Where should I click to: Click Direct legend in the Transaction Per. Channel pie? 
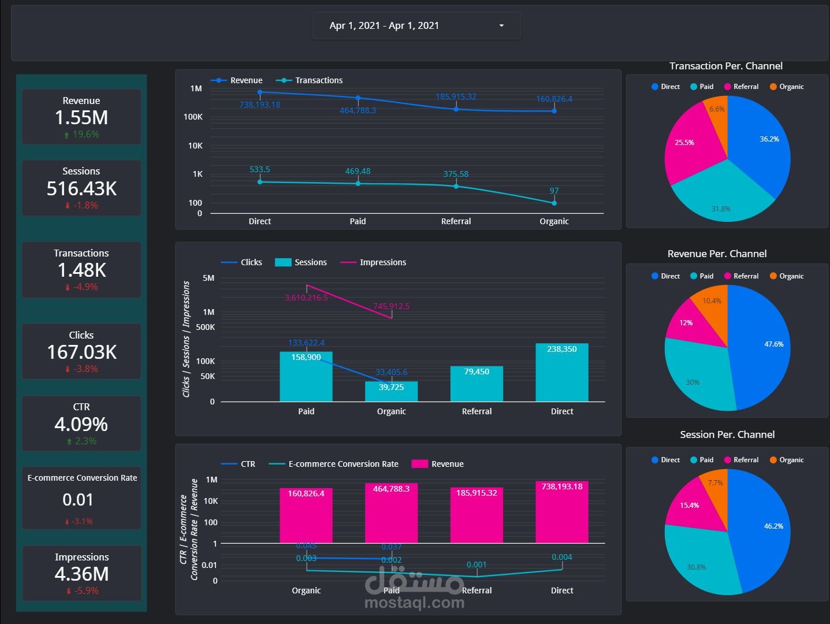click(x=665, y=87)
